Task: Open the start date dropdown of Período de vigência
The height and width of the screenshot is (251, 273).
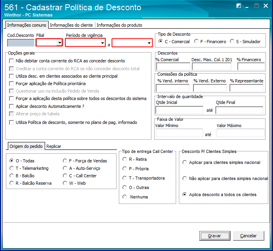Action: [x=102, y=43]
